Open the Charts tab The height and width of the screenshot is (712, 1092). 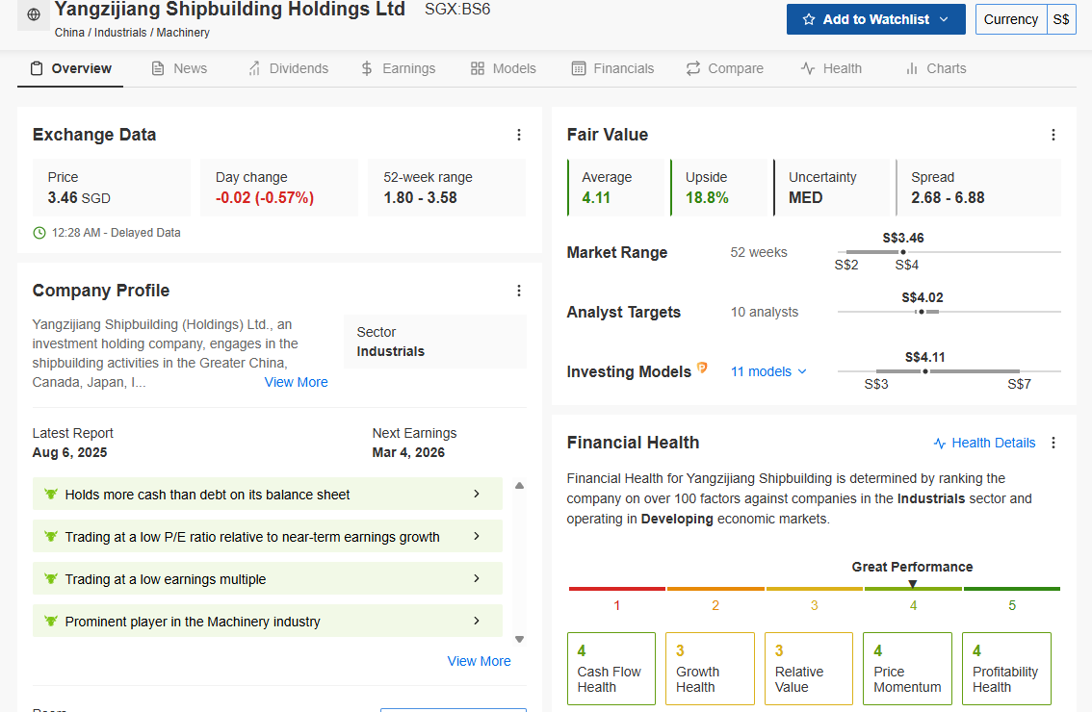coord(936,68)
